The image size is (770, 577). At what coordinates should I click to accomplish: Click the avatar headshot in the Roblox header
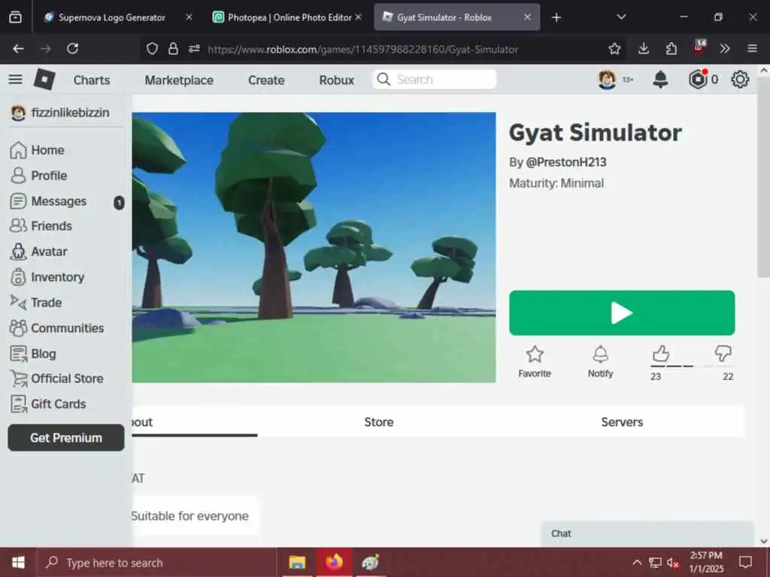tap(607, 79)
